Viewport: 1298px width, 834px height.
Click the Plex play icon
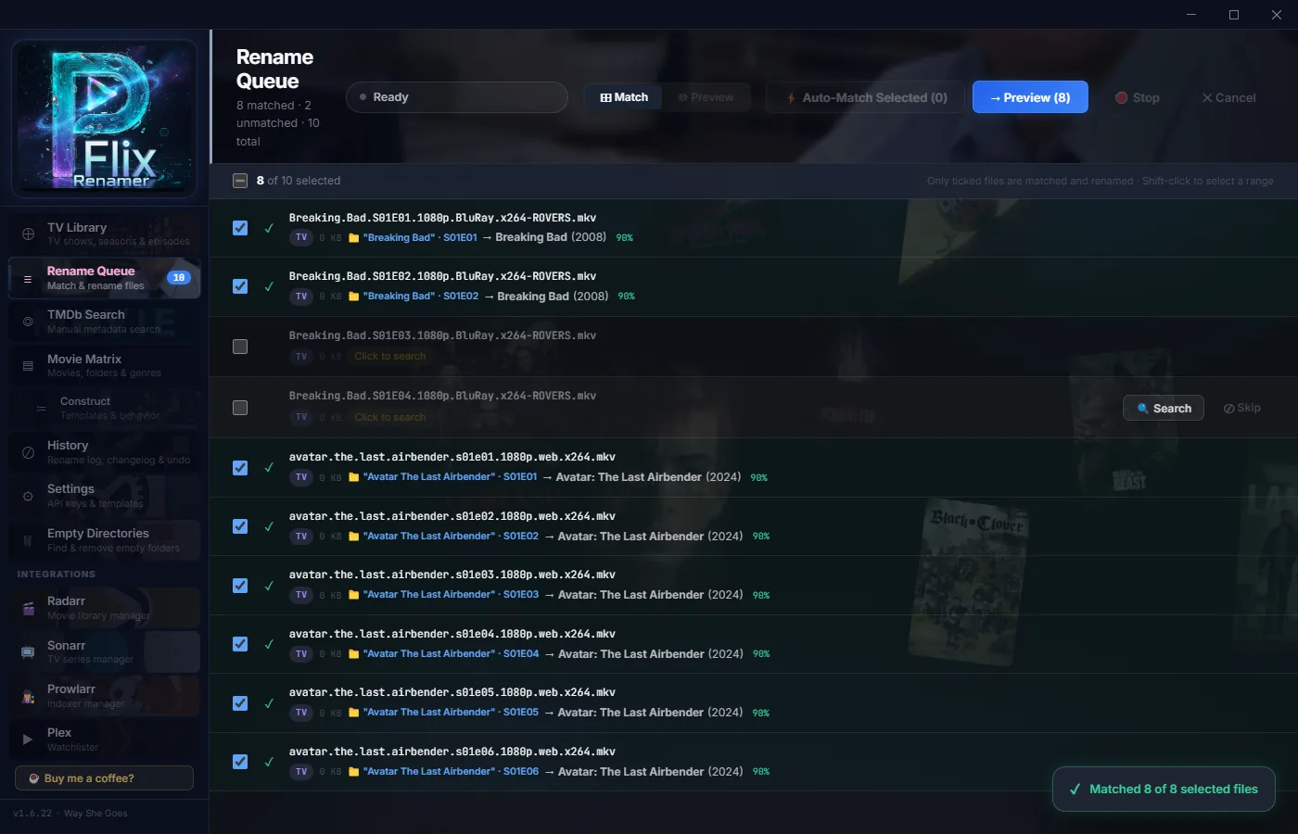pyautogui.click(x=28, y=739)
